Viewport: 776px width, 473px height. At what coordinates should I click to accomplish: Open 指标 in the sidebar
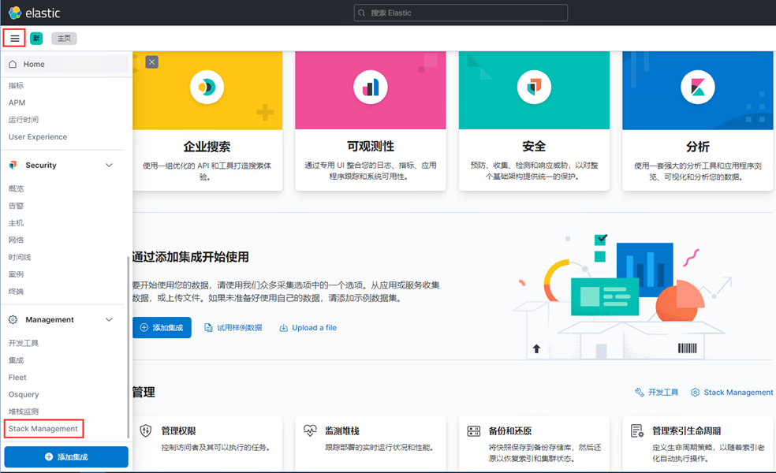pyautogui.click(x=16, y=86)
